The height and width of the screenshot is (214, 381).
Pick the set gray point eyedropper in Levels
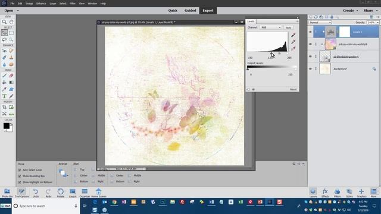pyautogui.click(x=293, y=42)
